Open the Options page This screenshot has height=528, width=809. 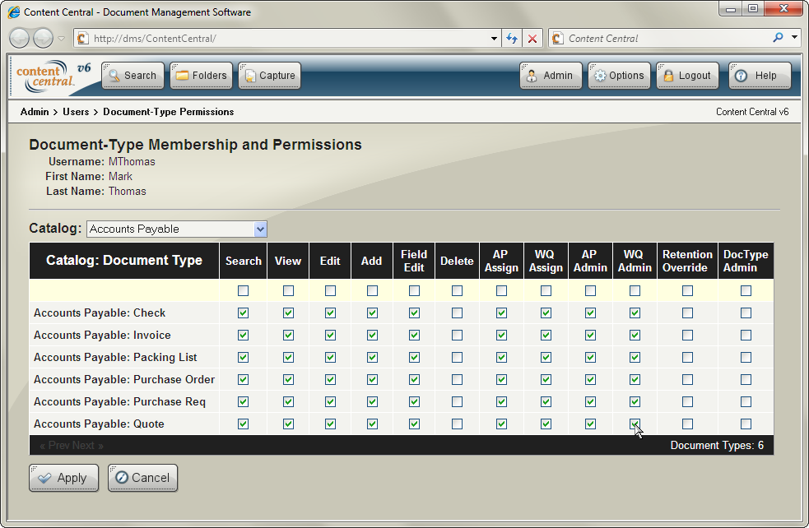pyautogui.click(x=619, y=76)
